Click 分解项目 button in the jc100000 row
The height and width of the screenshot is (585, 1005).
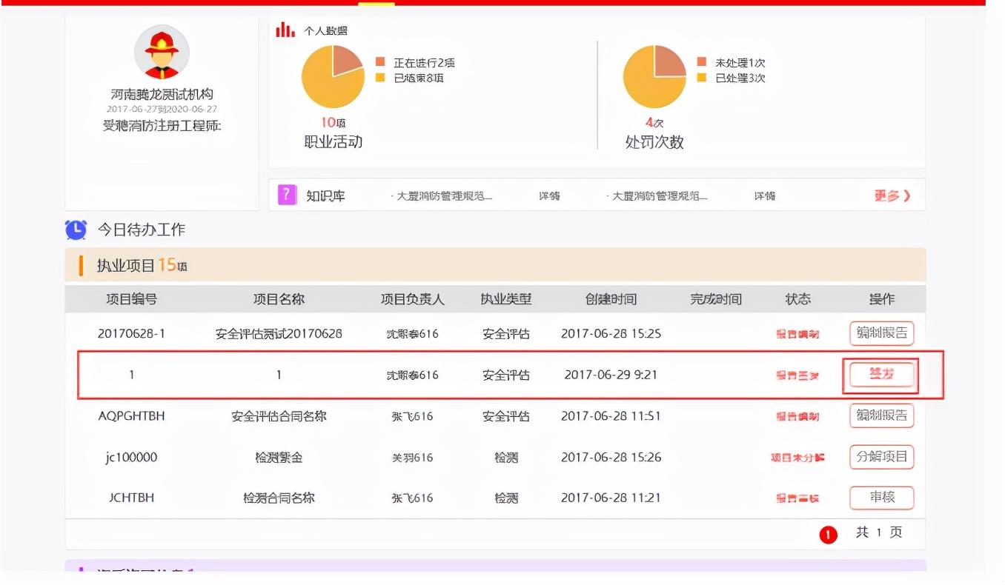[882, 457]
